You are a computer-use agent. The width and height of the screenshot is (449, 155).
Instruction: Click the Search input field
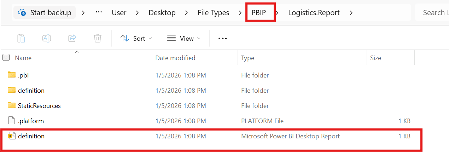pyautogui.click(x=433, y=13)
